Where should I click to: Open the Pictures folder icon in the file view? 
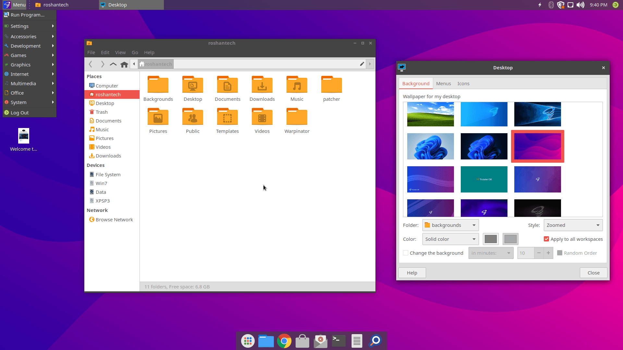tap(158, 117)
